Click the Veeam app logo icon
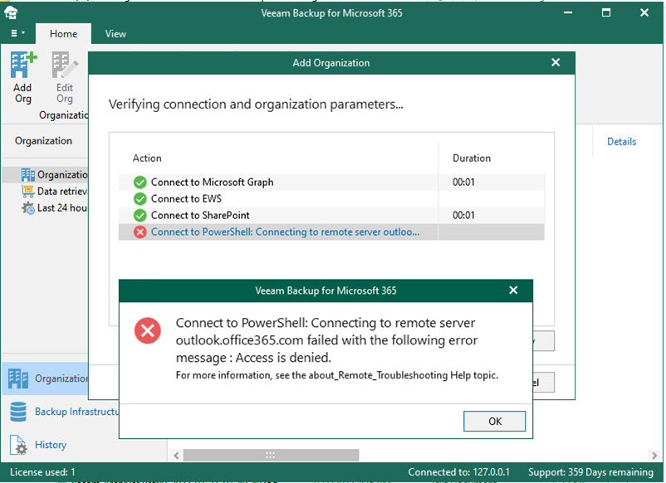Viewport: 666px width, 483px height. [x=11, y=12]
